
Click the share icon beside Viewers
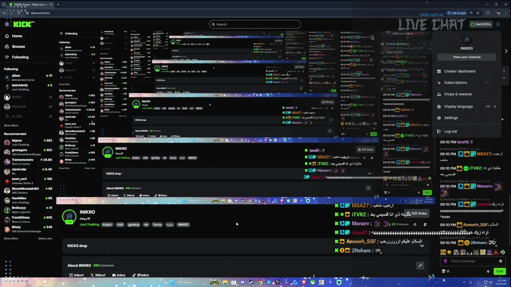tap(414, 224)
